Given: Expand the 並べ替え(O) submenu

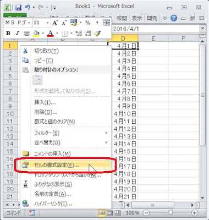Looking at the screenshot, I should [x=65, y=142].
